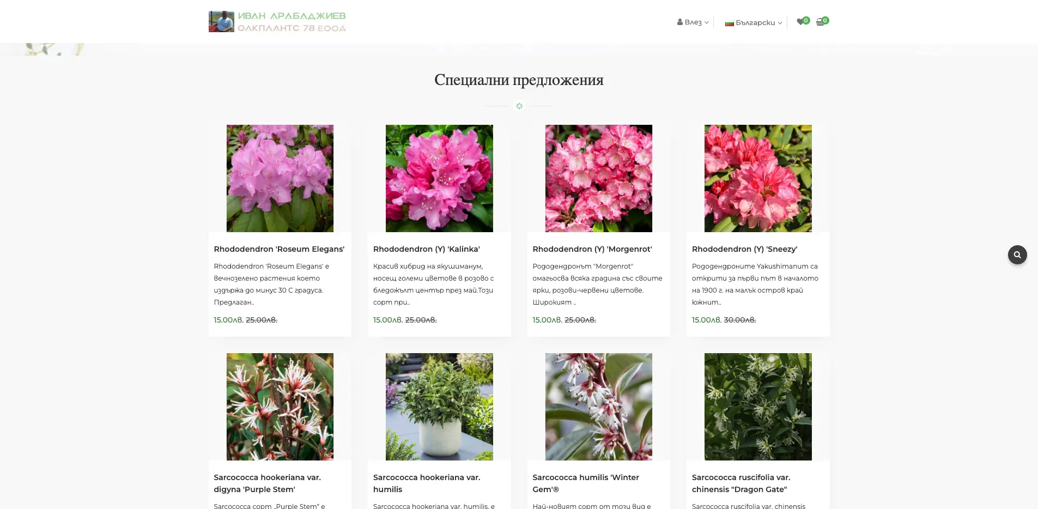Open Rhododendron (Y) 'Morgenrot' product image
1038x509 pixels.
click(x=599, y=178)
